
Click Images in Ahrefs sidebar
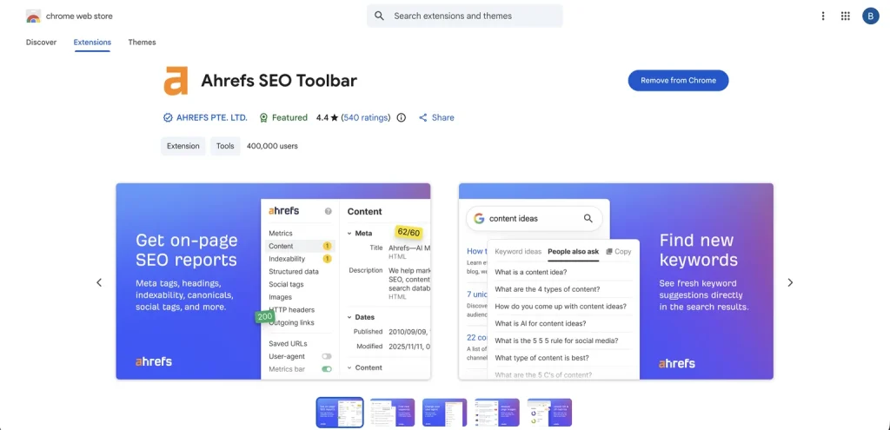[280, 297]
